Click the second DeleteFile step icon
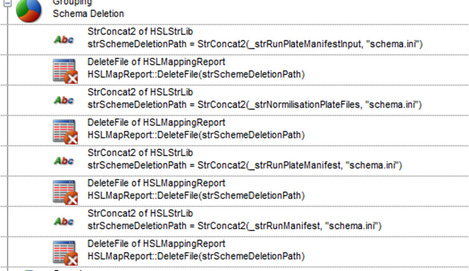 pos(65,131)
